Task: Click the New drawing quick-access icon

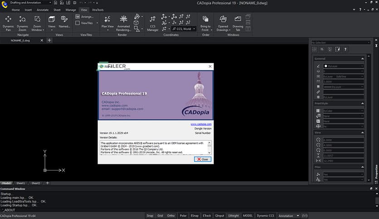Action: click(x=56, y=3)
